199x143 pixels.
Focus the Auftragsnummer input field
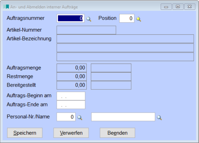71,19
